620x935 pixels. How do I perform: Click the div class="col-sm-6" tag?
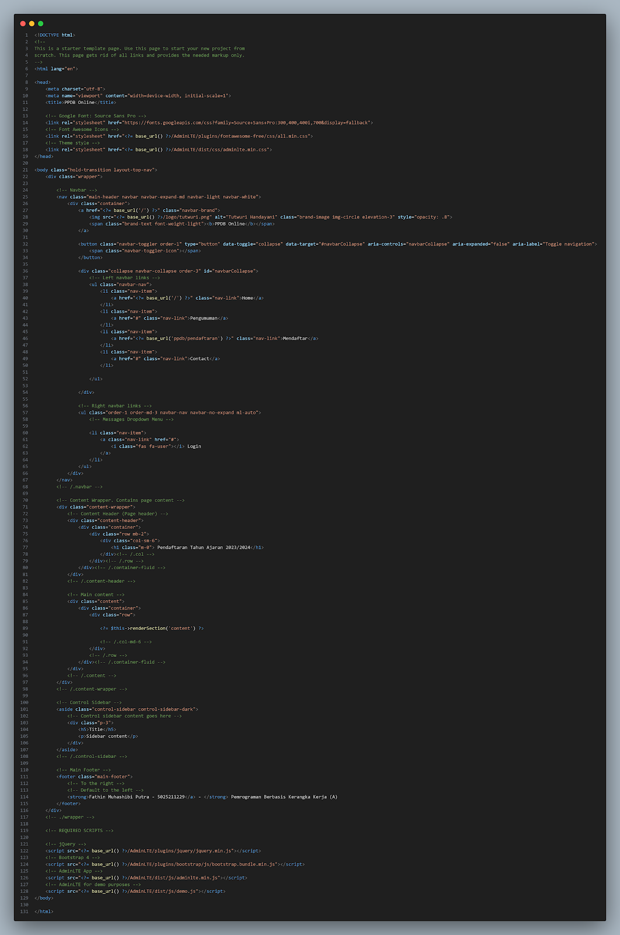tap(130, 541)
